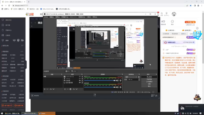Expand the 直播回看 section arrow

pos(192,30)
